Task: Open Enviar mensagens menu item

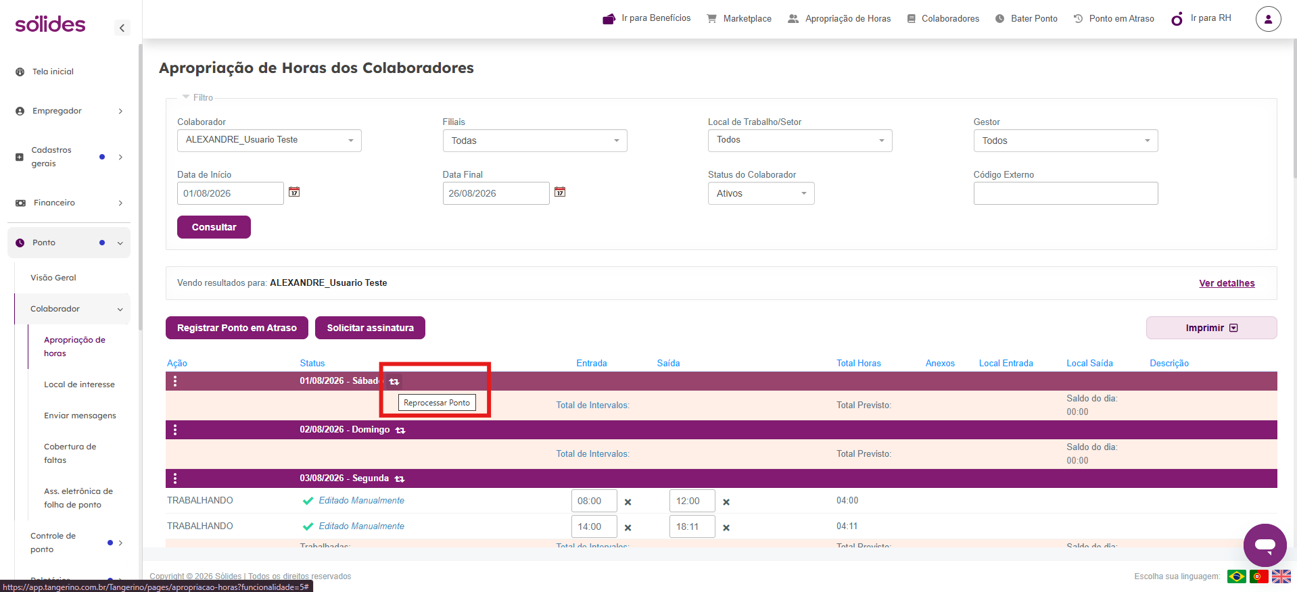Action: (80, 416)
